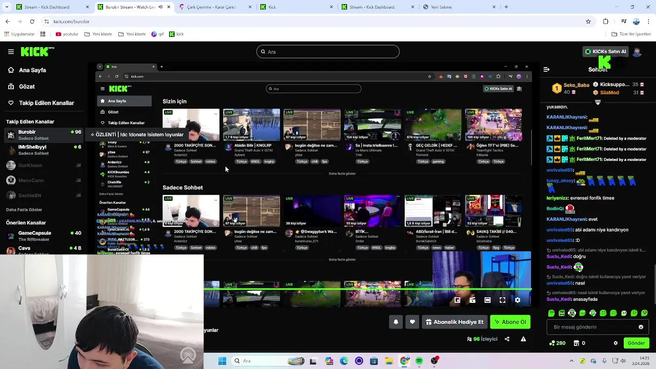Viewport: 656px width, 369px height.
Task: Open tab search dropdown arrow
Action: [7, 7]
